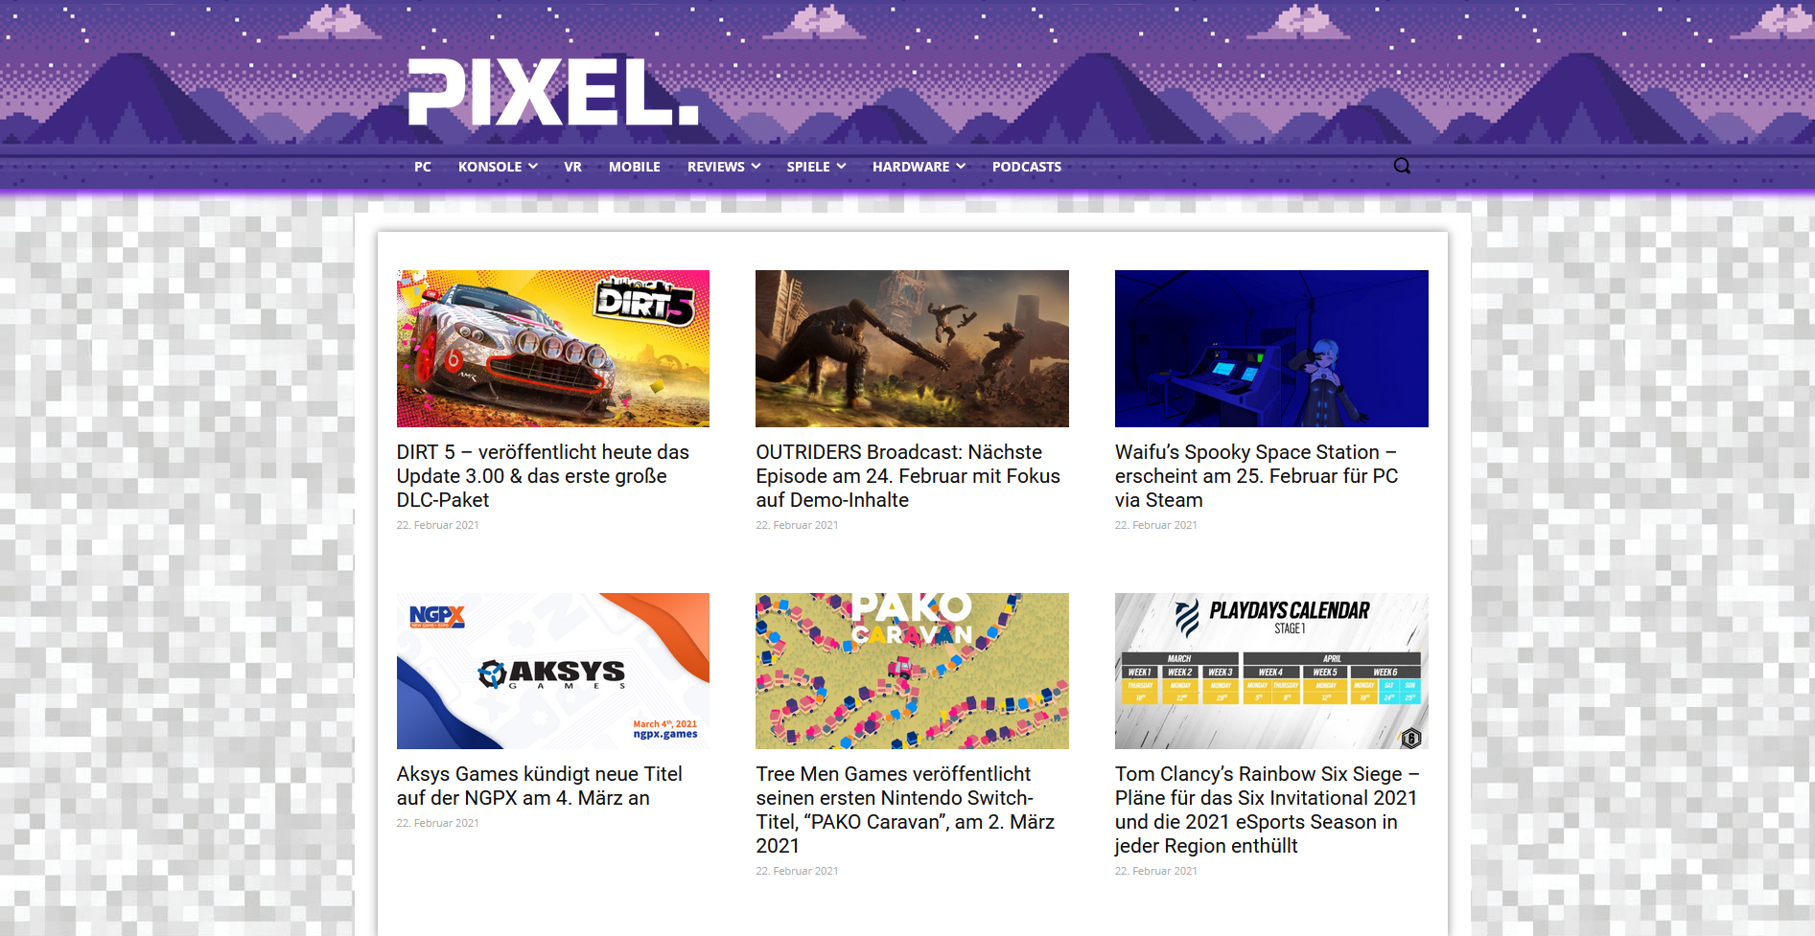Read the OUTRIDERS Broadcast headline

click(908, 476)
